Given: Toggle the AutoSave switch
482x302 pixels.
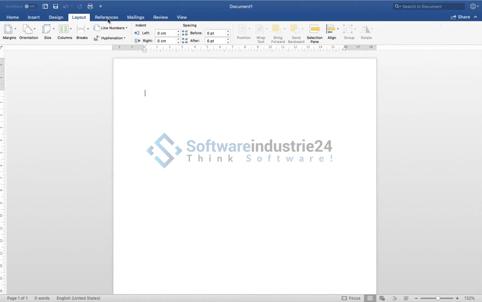Looking at the screenshot, I should [29, 6].
